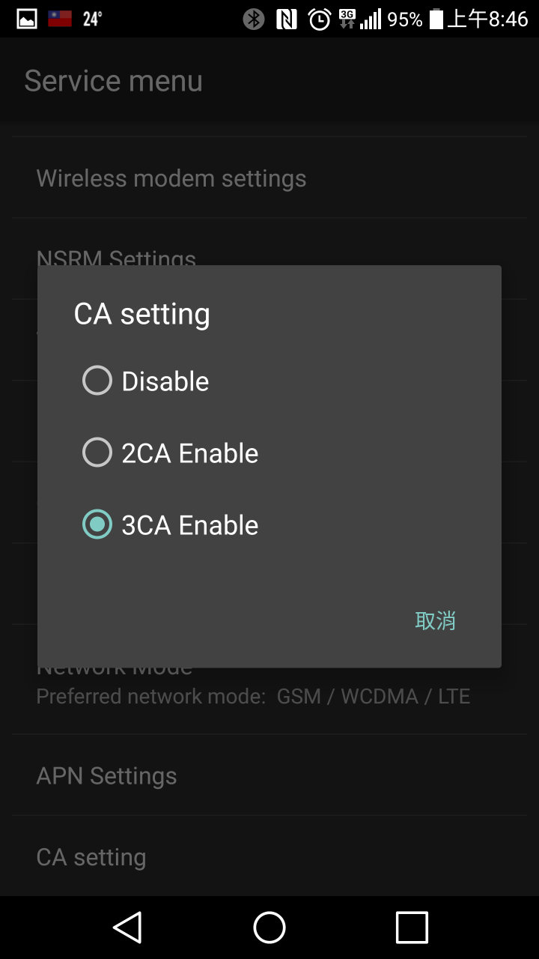The image size is (539, 959).
Task: Tap the 24° temperature notification
Action: 93,19
